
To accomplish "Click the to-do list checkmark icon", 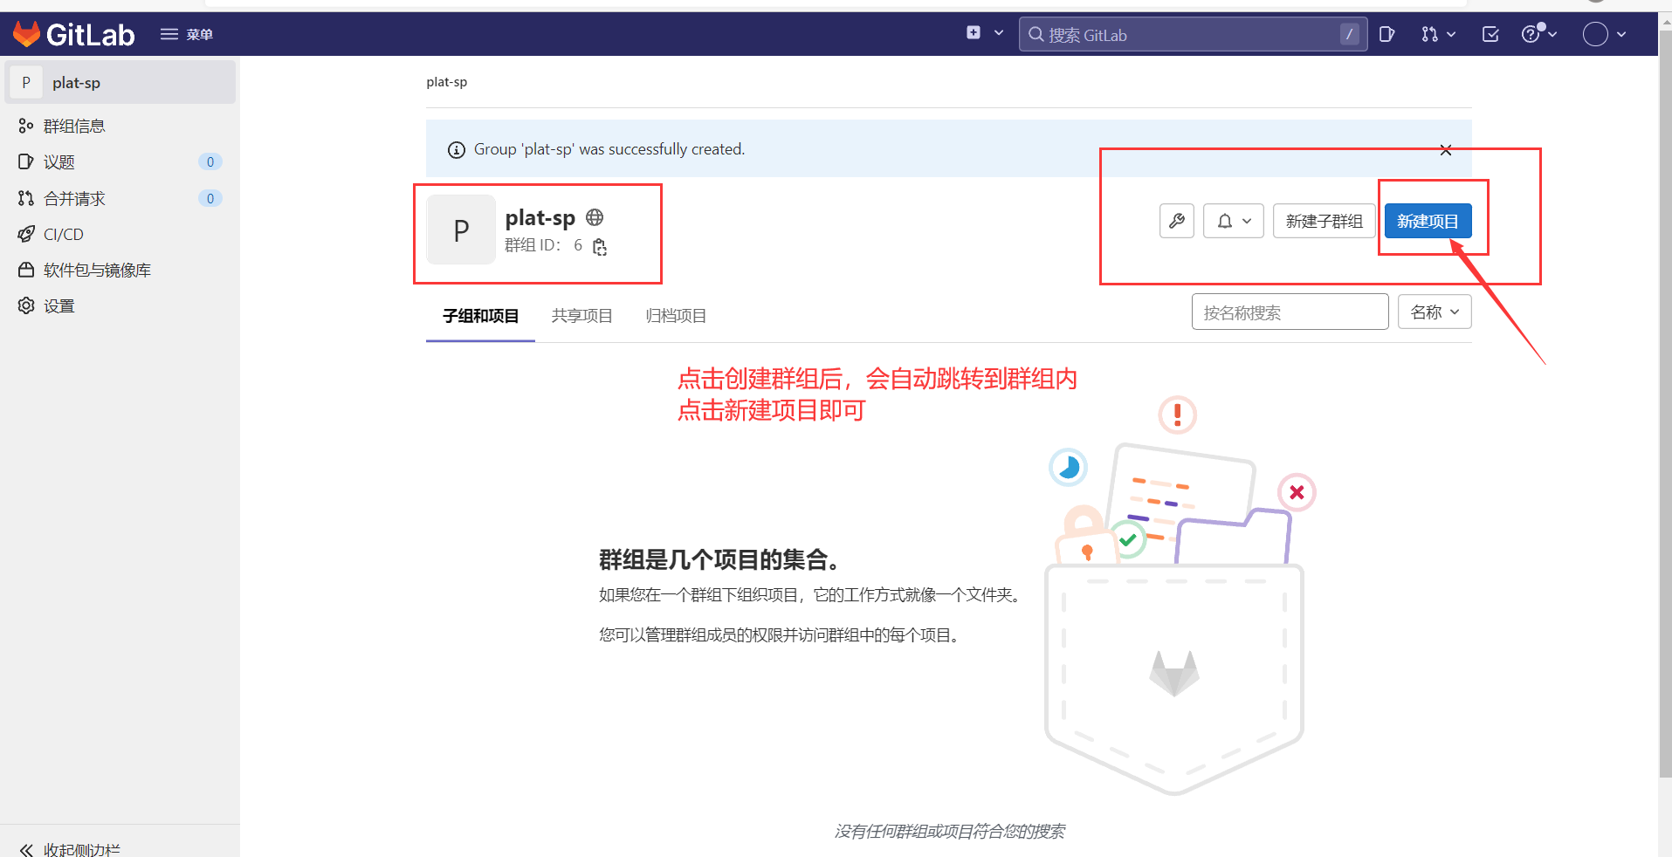I will 1490,34.
